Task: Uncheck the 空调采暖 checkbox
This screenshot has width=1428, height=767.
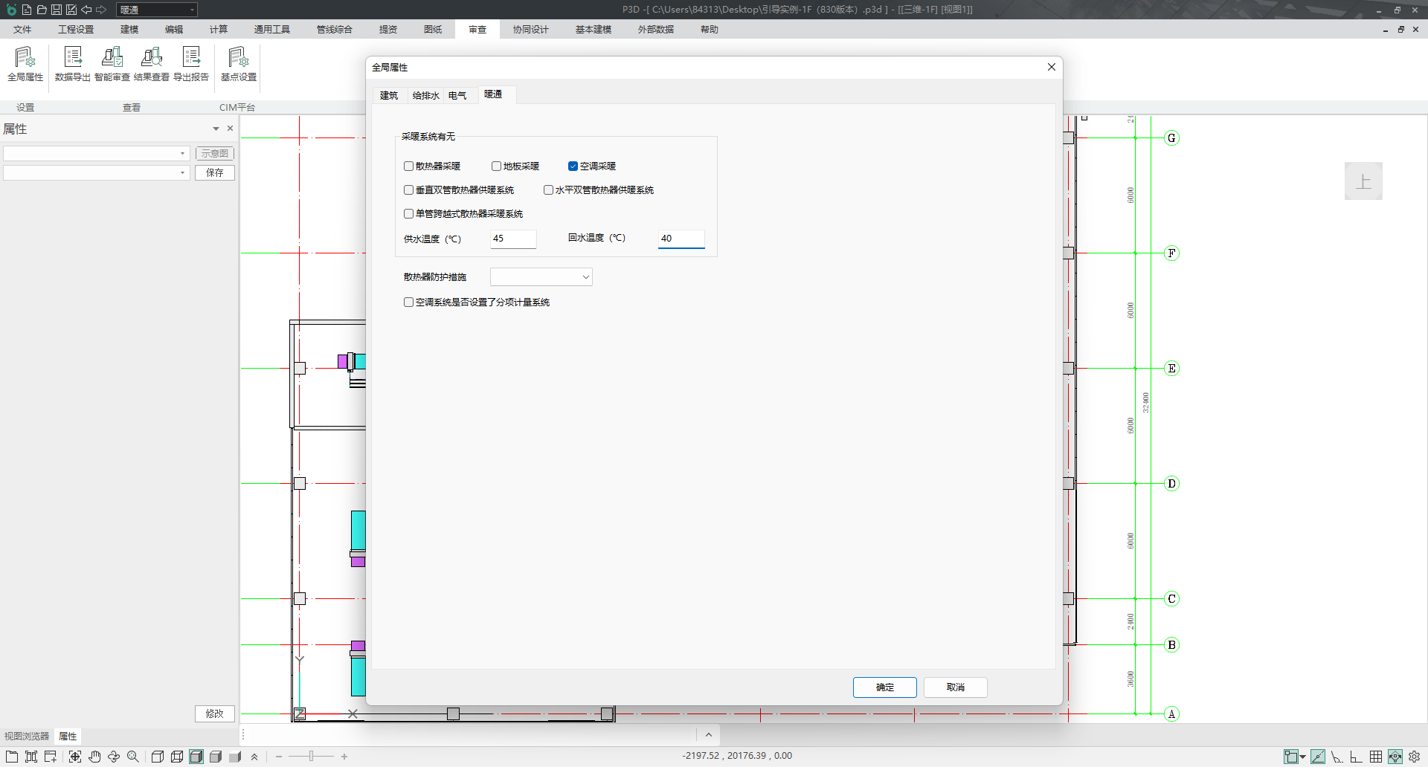Action: pyautogui.click(x=573, y=166)
